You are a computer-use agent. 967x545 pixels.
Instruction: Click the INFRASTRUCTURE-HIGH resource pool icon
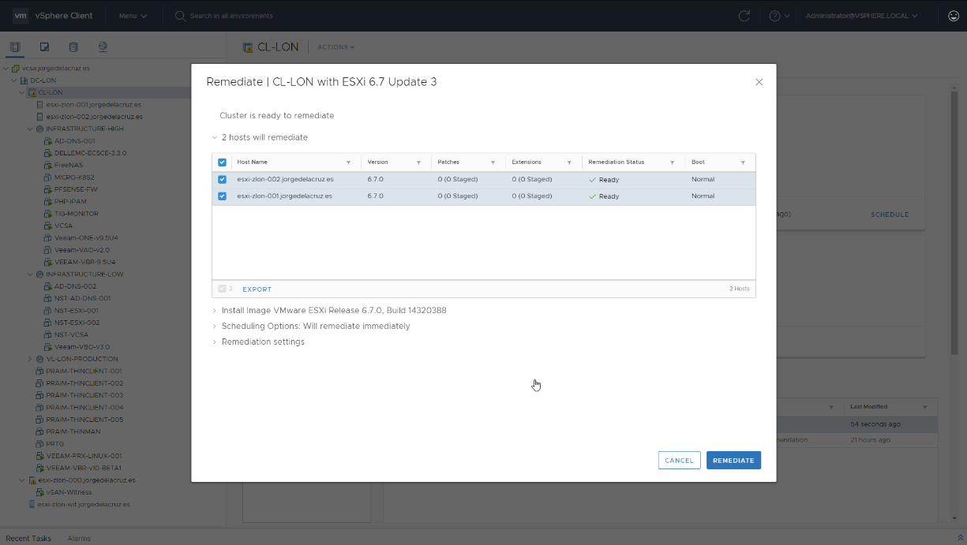(39, 129)
